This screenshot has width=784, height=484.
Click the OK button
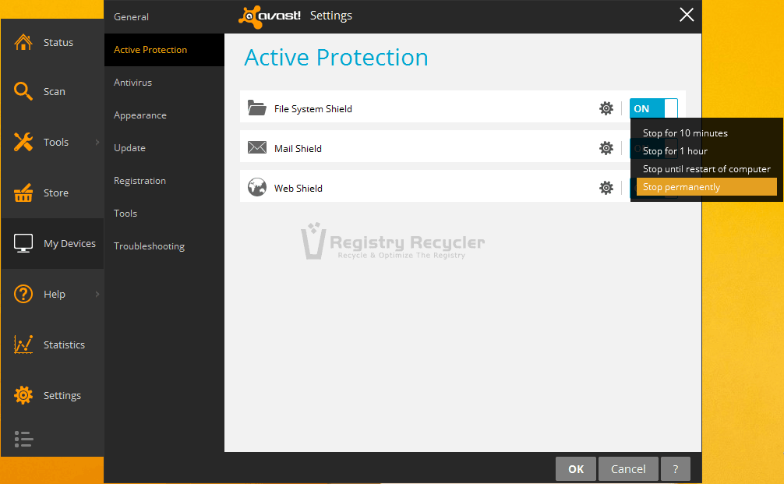pyautogui.click(x=575, y=469)
